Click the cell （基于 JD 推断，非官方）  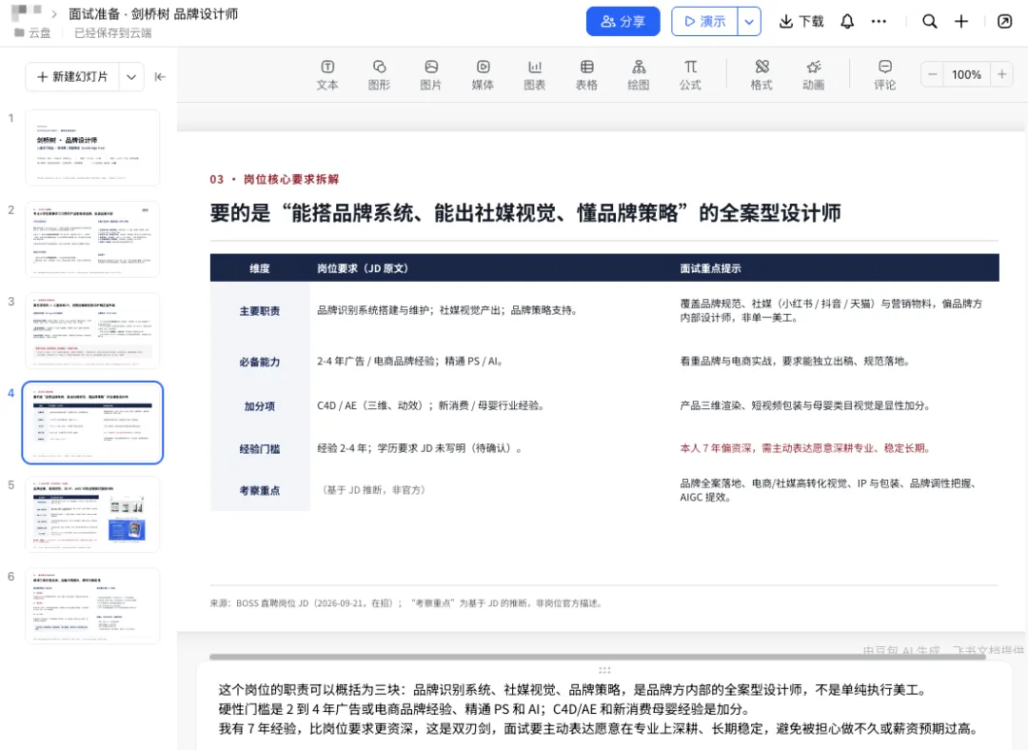coord(373,490)
